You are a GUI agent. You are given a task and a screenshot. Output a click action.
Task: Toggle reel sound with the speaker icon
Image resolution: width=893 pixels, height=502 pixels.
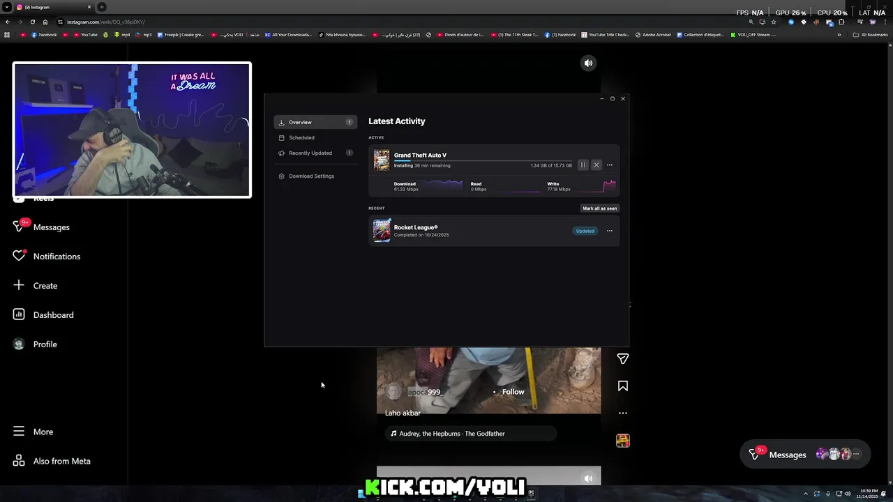[x=588, y=63]
